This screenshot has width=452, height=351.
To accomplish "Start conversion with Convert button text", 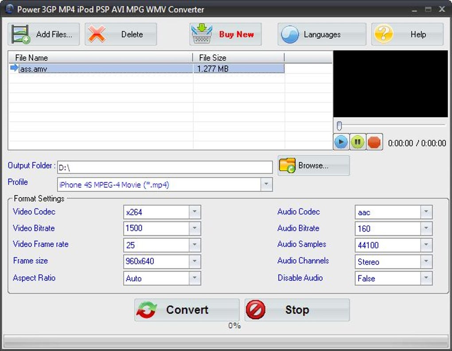I will [187, 310].
